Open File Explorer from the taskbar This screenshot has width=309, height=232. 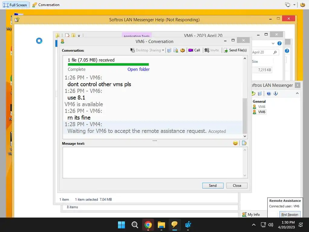tap(161, 225)
